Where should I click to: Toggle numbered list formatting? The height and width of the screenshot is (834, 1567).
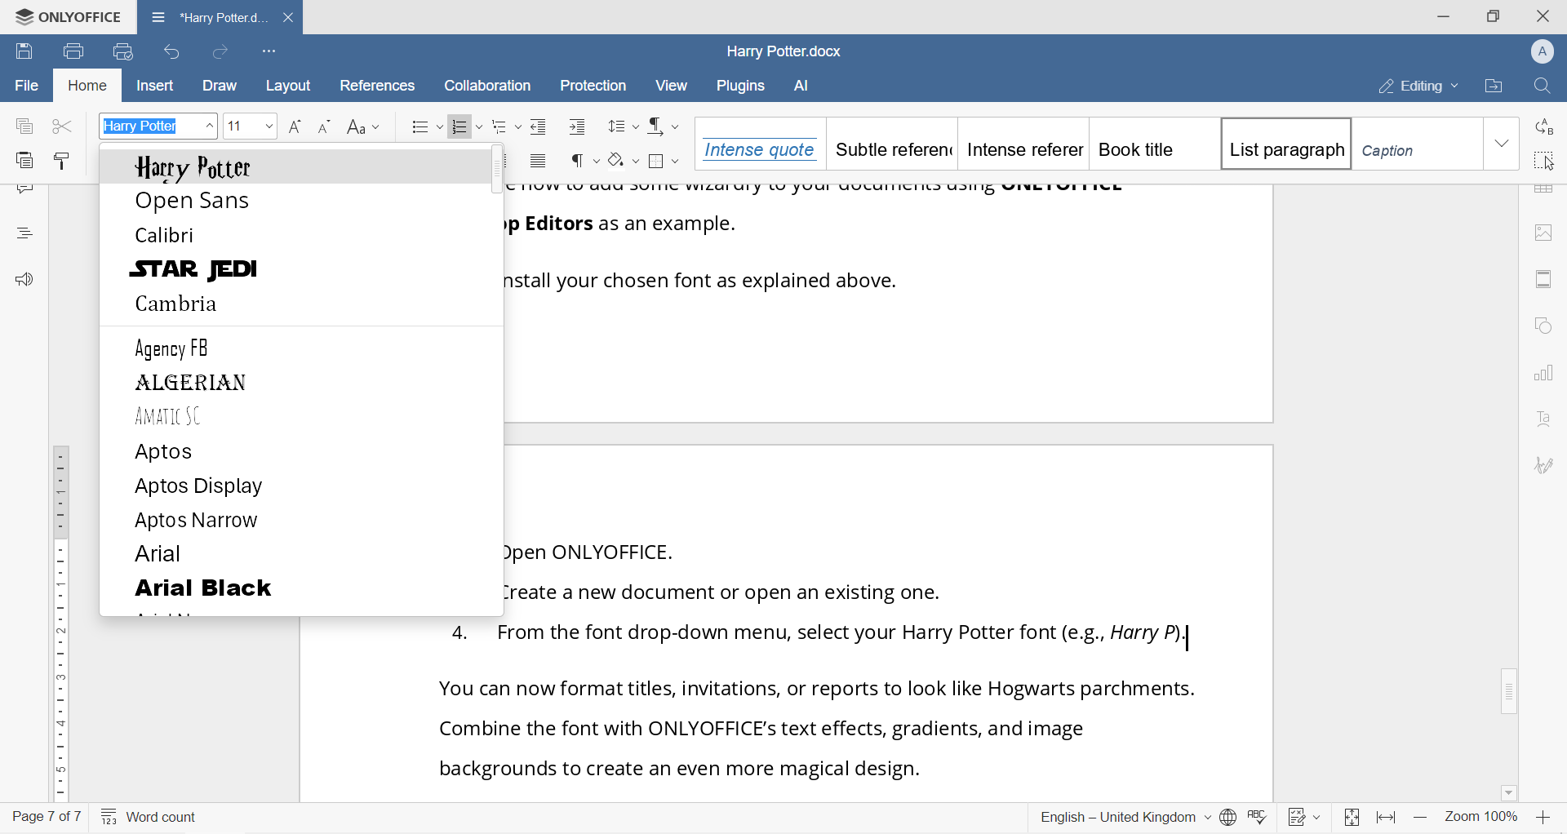click(459, 126)
